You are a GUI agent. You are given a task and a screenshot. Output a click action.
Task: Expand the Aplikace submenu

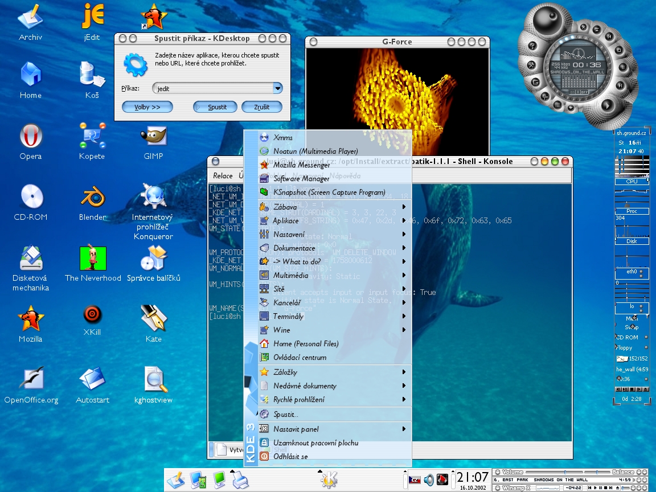point(335,220)
